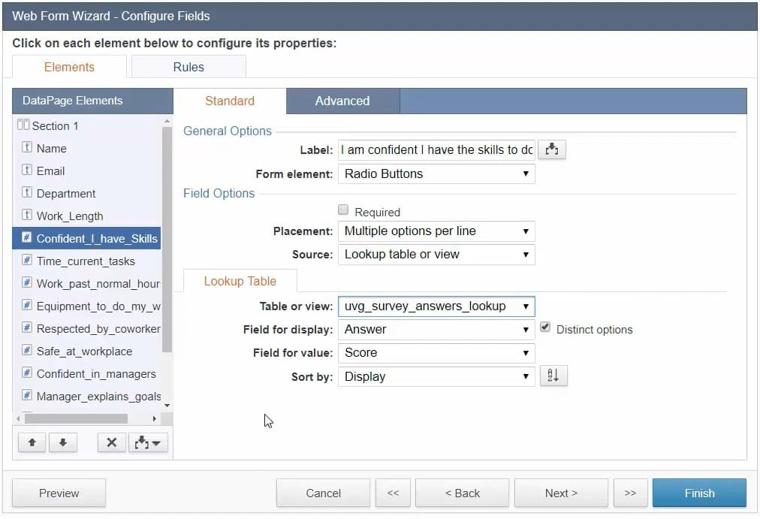Select the Safe_at_workplace element
This screenshot has width=760, height=519.
[x=84, y=351]
